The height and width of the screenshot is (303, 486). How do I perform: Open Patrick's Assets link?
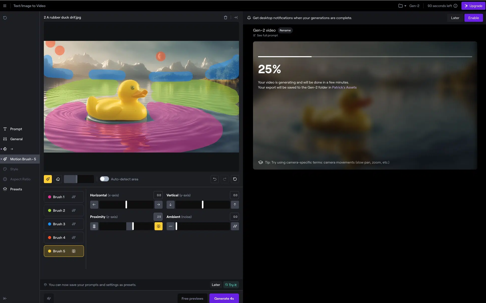(x=344, y=87)
